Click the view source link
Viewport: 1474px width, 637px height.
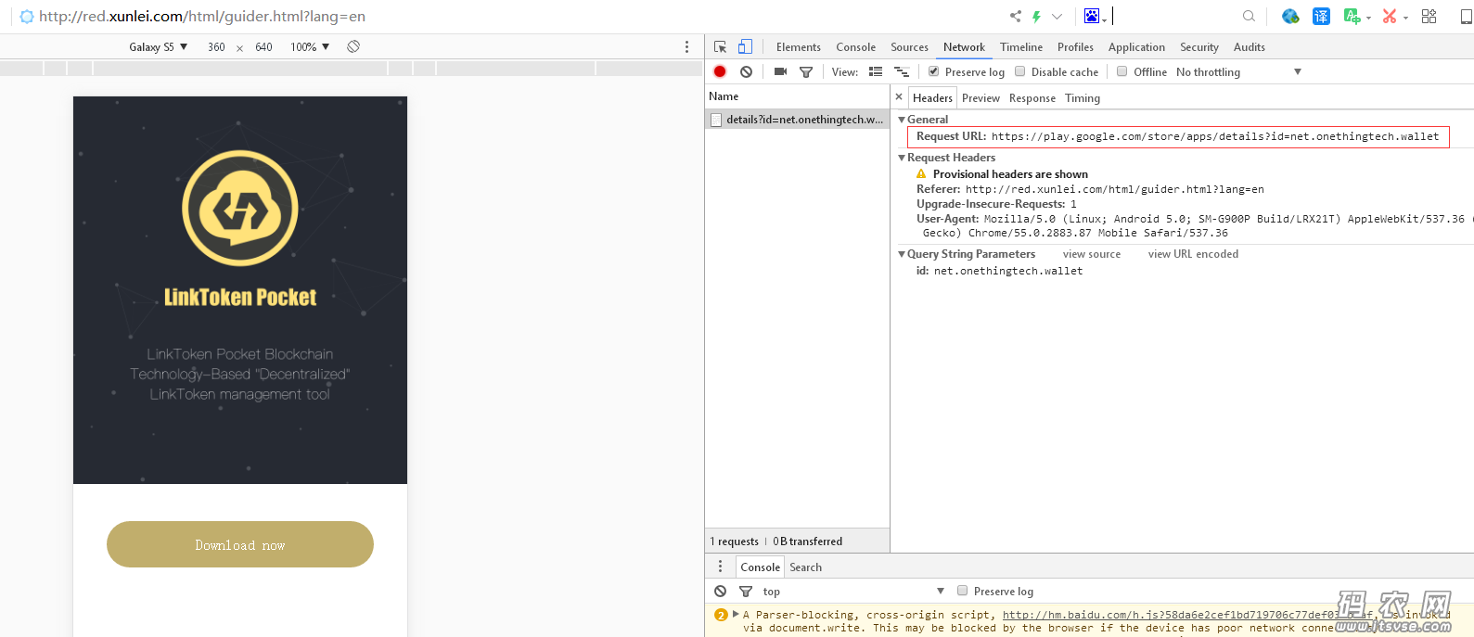(1091, 254)
